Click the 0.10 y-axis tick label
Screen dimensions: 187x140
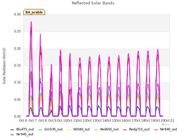pyautogui.click(x=17, y=82)
